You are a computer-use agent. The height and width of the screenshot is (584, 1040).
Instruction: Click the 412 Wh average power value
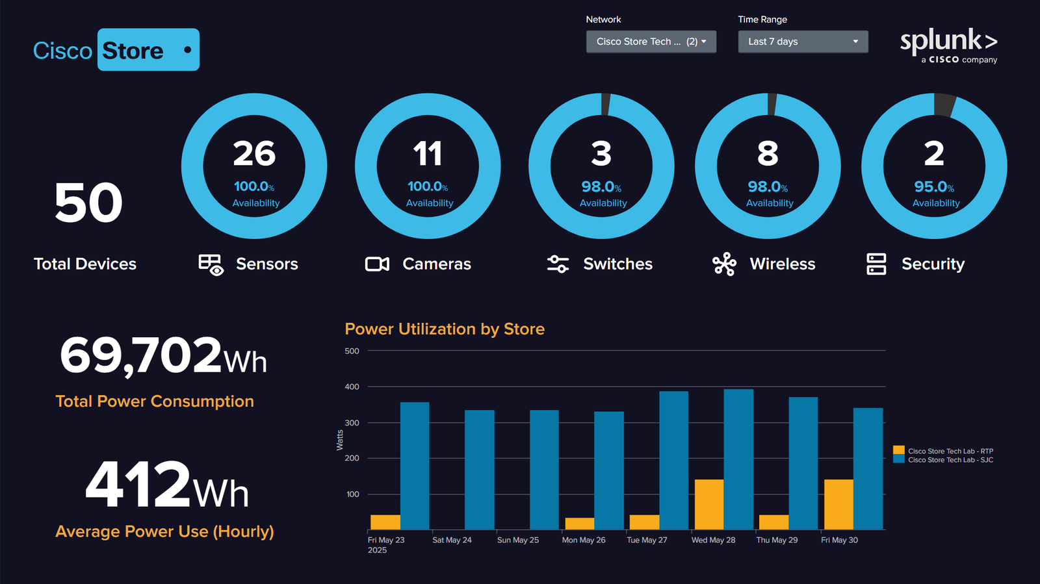pyautogui.click(x=167, y=484)
